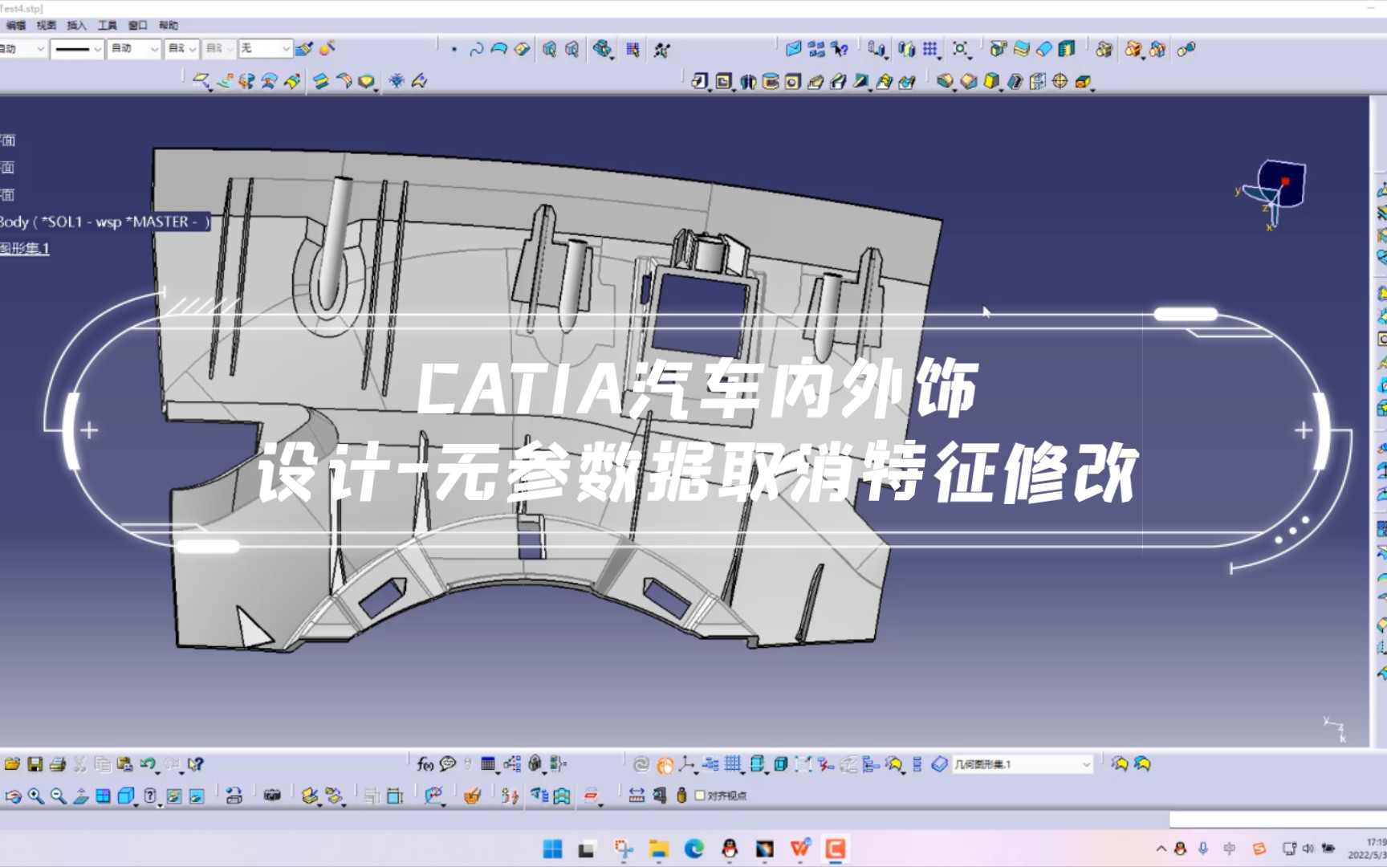Open the Formula f(x) tool
Viewport: 1387px width, 867px height.
[425, 764]
